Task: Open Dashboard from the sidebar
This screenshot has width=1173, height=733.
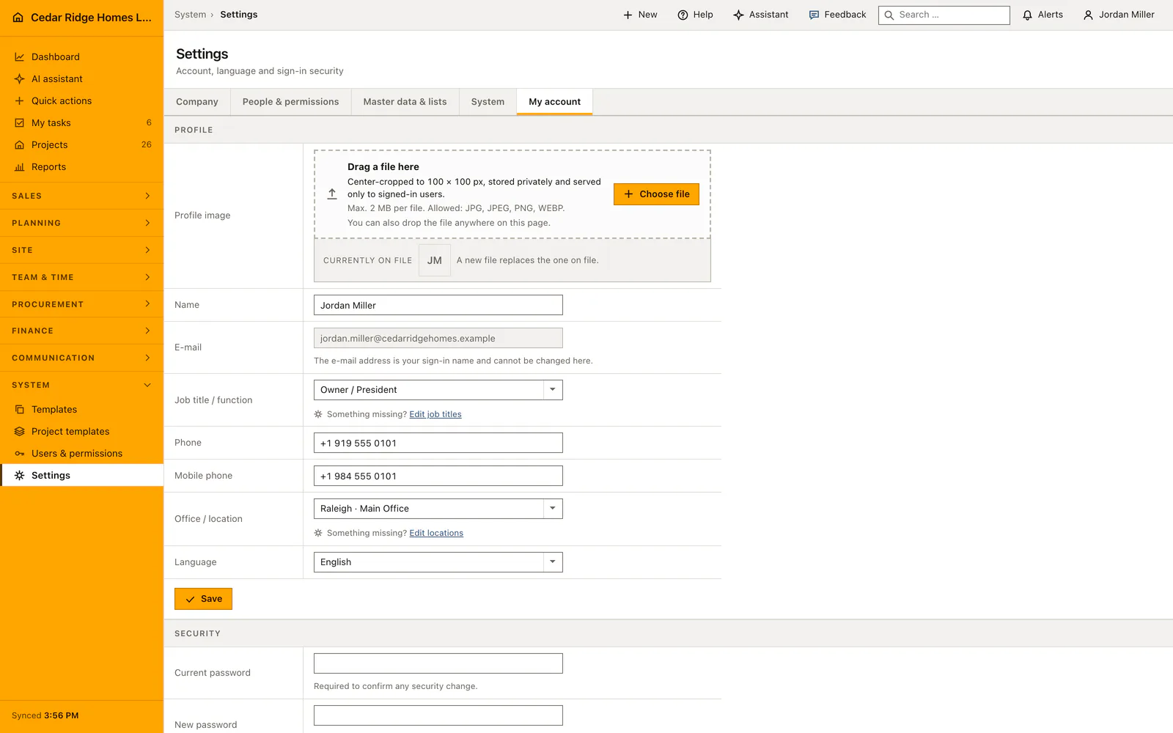Action: [81, 56]
